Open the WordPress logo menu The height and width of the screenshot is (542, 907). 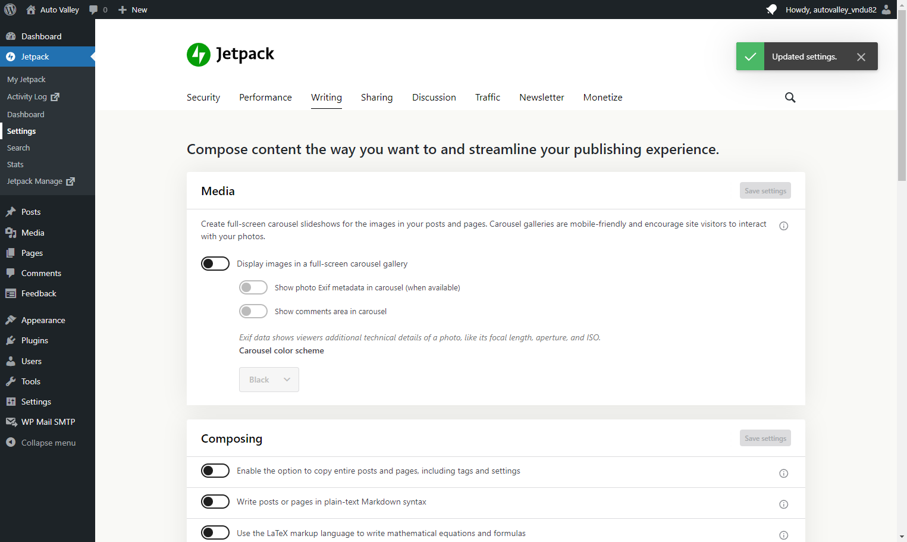[10, 10]
